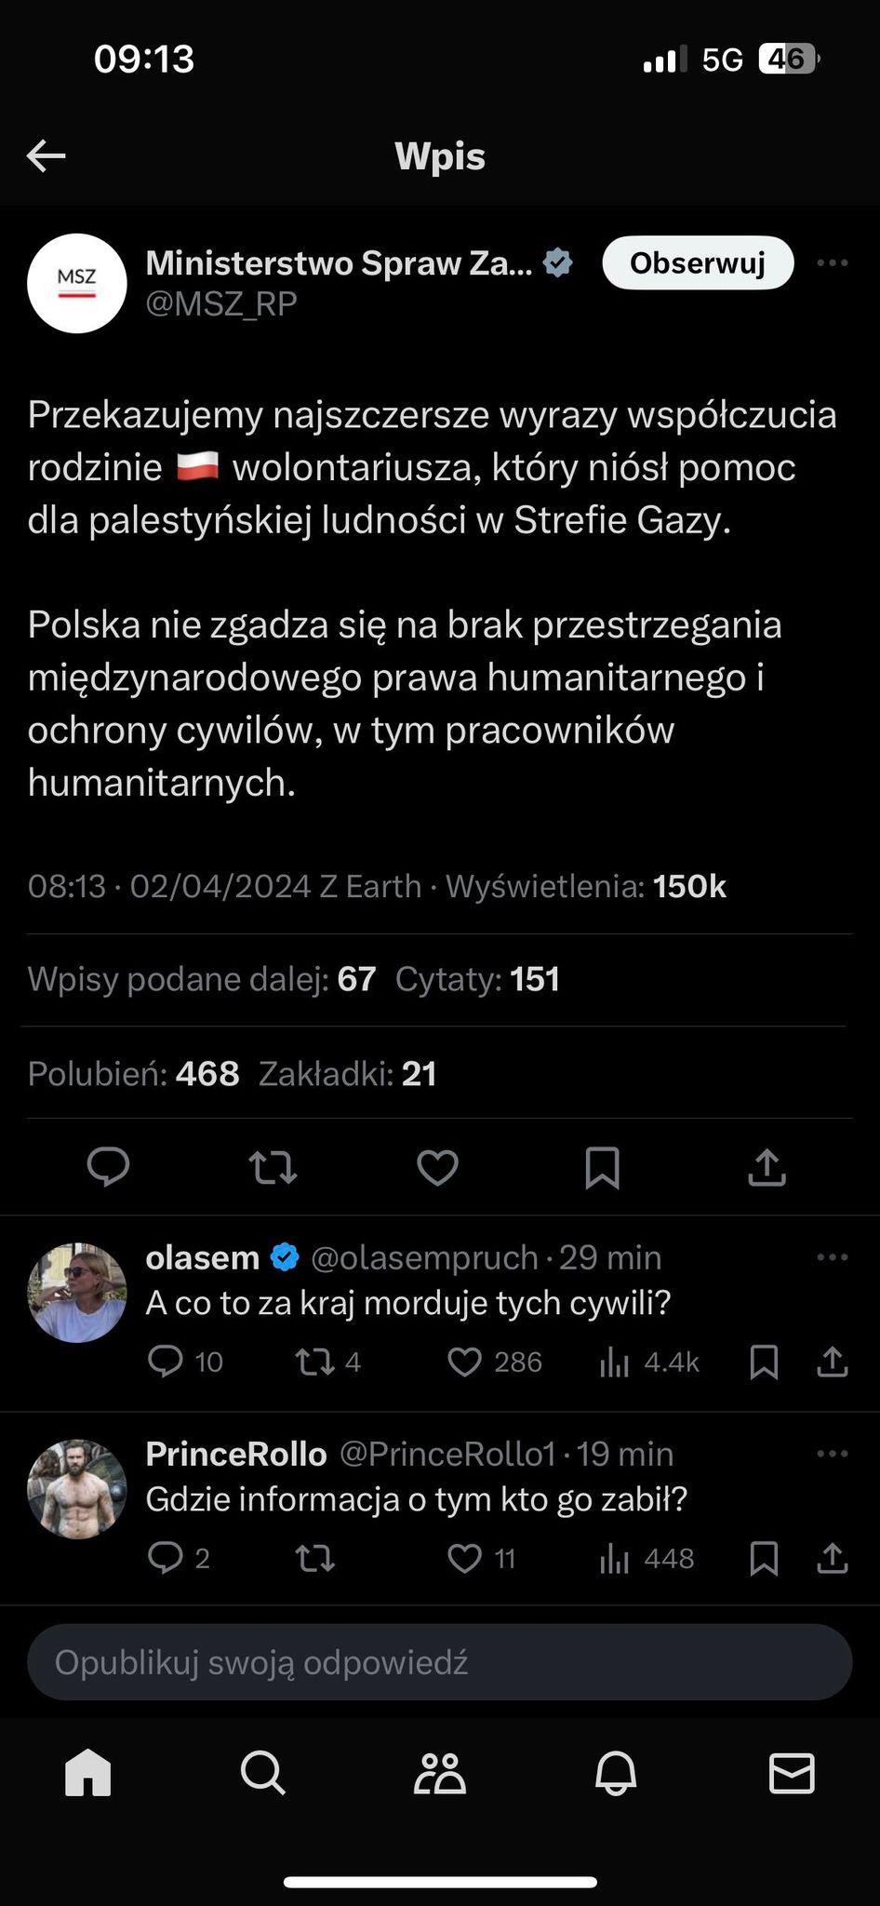Repost PrinceRollo's reply
The height and width of the screenshot is (1906, 880).
314,1558
